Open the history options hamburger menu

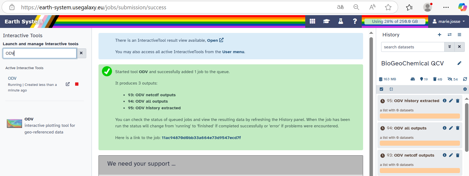(x=459, y=35)
